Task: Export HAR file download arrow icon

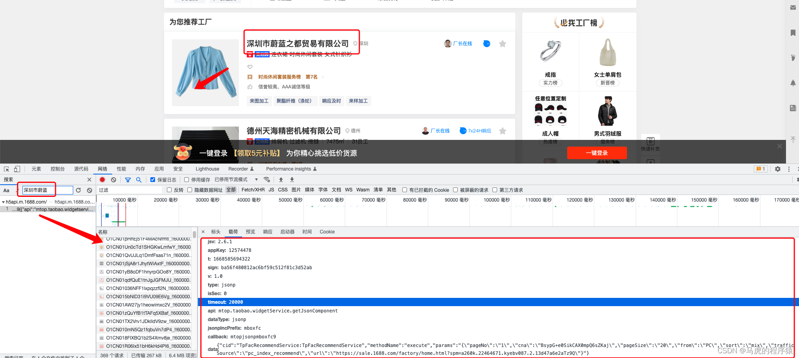Action: 292,180
